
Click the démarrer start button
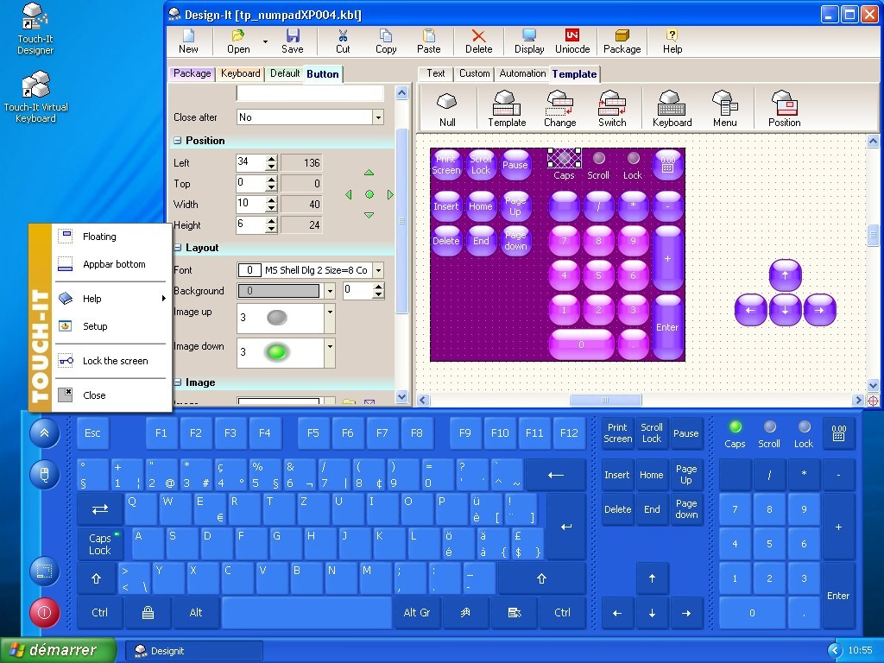tap(58, 650)
